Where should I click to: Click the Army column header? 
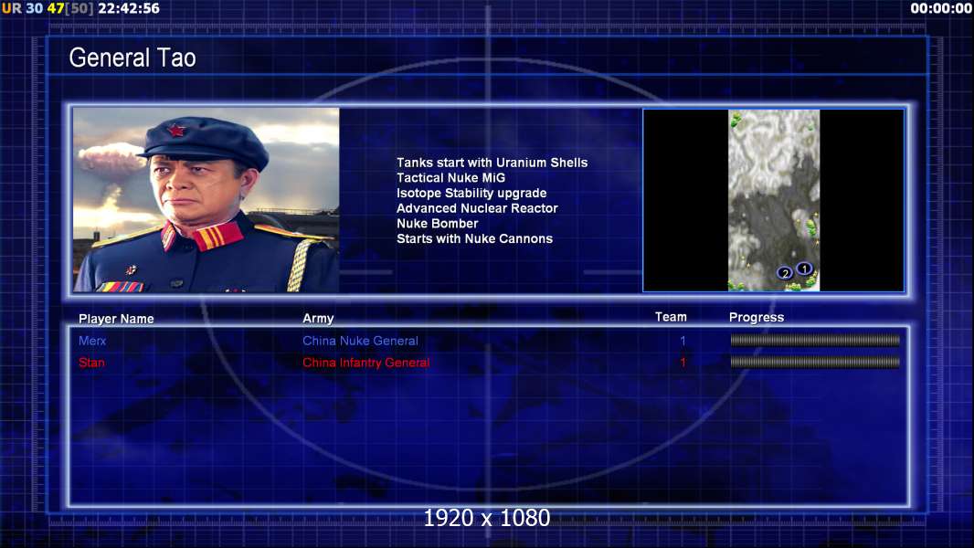[x=318, y=319]
